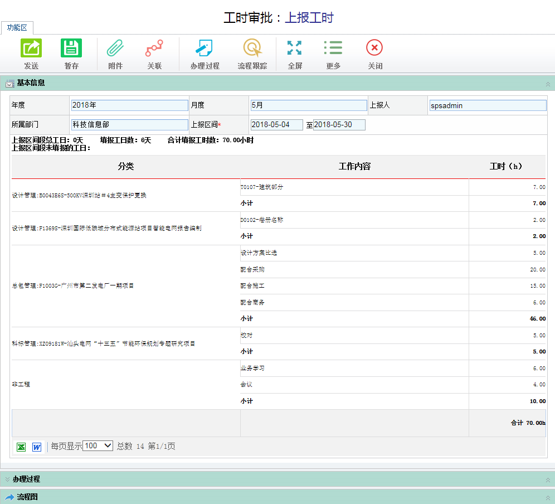Open the per-page display count dropdown
This screenshot has width=555, height=504.
point(98,446)
